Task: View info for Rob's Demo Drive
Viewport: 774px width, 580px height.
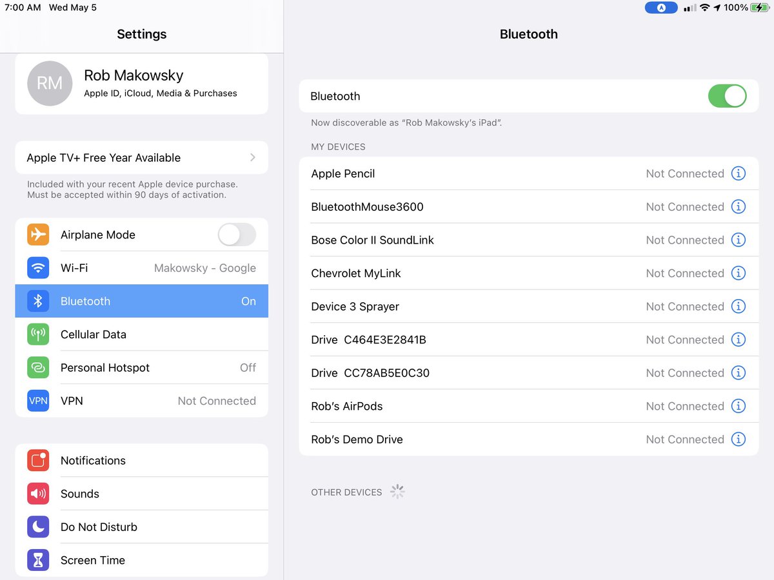Action: (x=739, y=440)
